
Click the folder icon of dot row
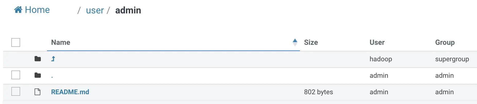coord(38,75)
